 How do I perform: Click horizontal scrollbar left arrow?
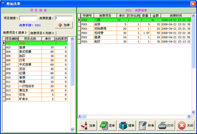80,116
